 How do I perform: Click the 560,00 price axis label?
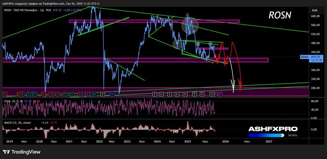[315, 25]
